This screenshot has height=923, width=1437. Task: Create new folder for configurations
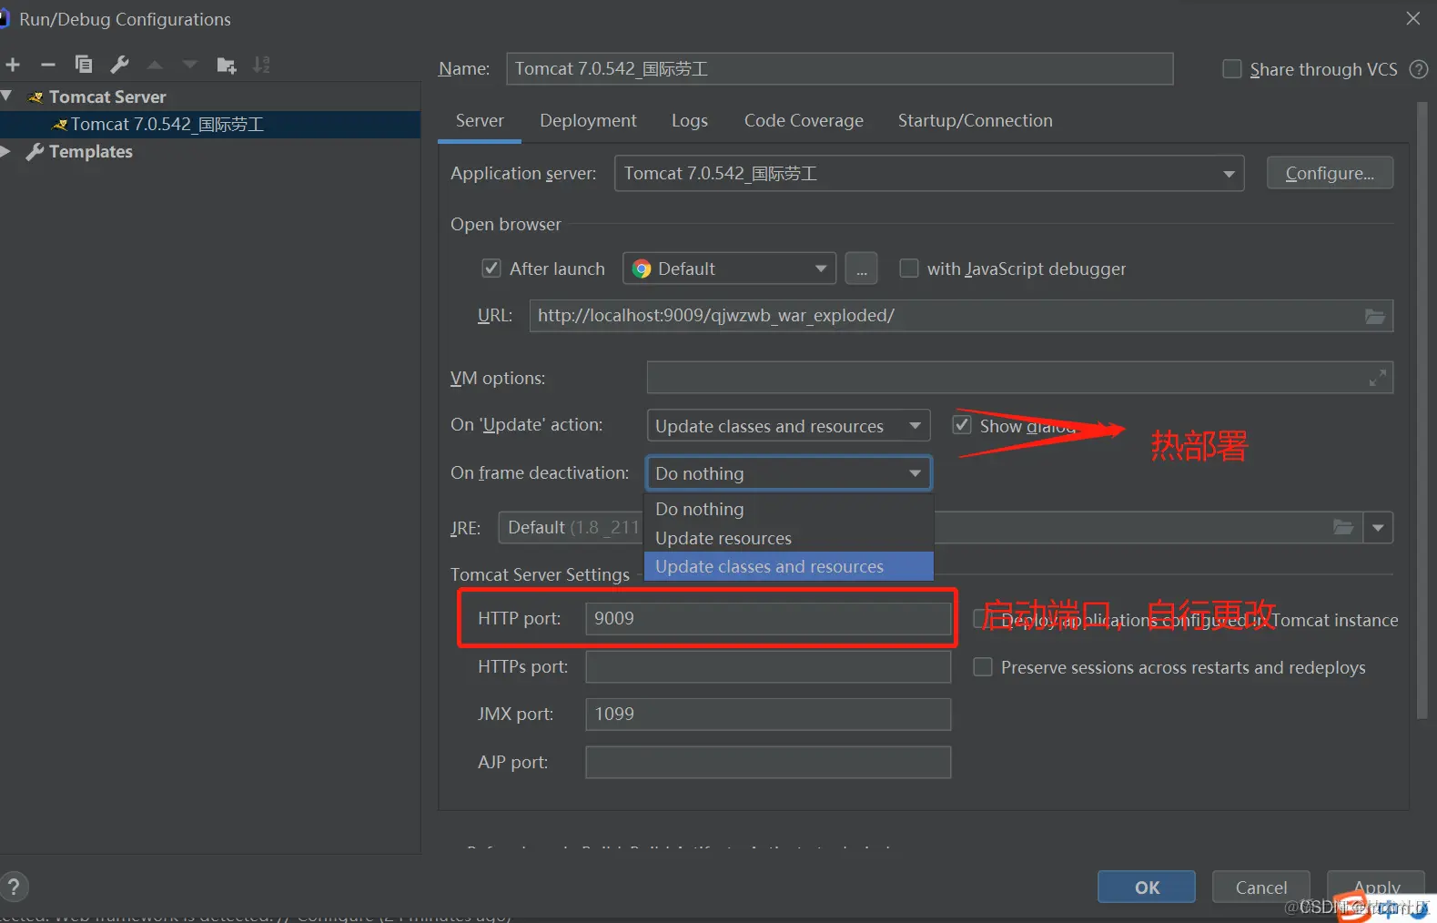(227, 65)
